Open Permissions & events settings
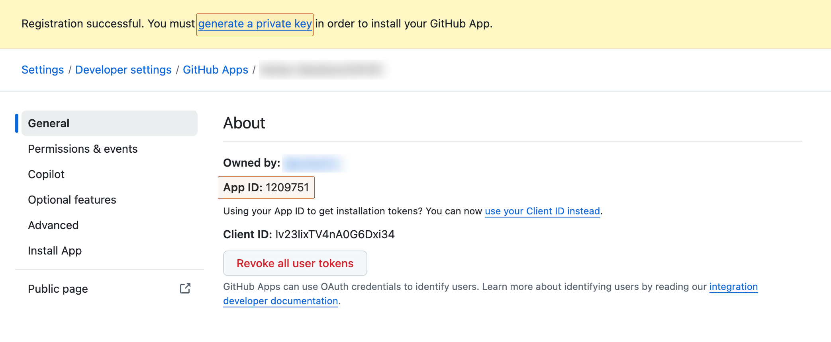831x342 pixels. click(82, 149)
